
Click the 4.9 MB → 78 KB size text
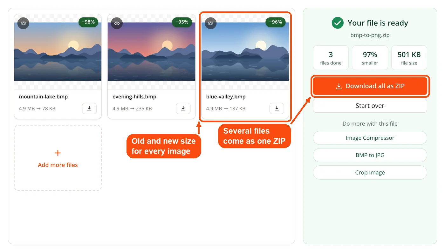tap(37, 109)
